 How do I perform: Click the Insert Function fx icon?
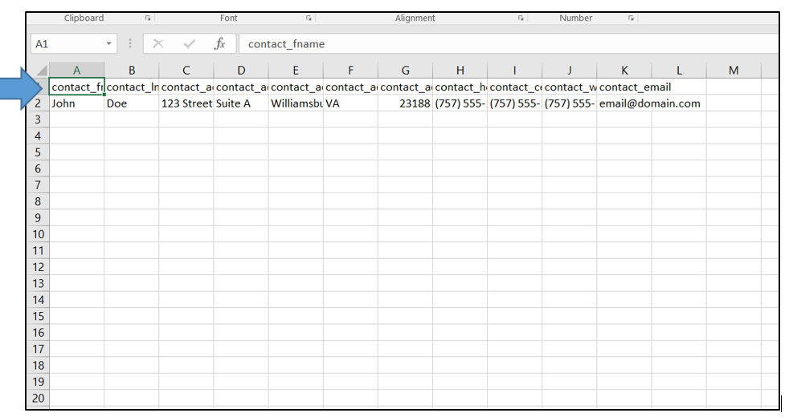[219, 44]
